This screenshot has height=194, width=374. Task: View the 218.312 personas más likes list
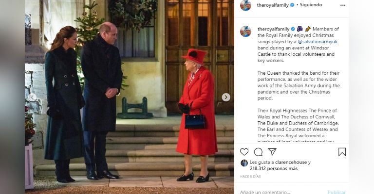(274, 169)
